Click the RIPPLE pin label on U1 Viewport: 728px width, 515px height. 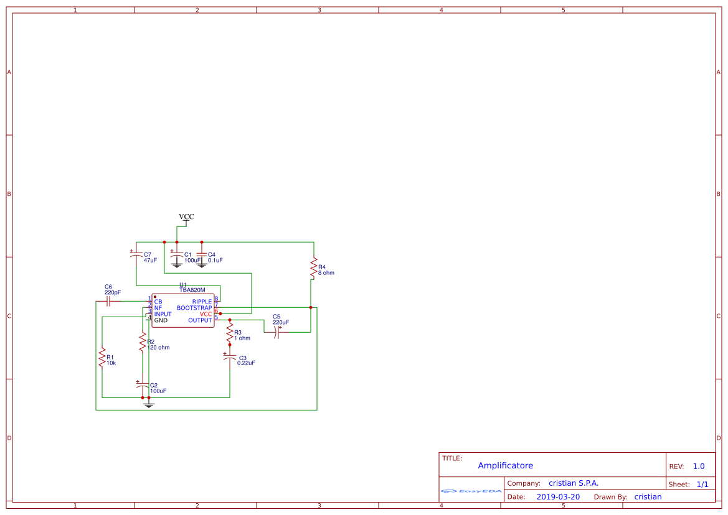(x=202, y=301)
